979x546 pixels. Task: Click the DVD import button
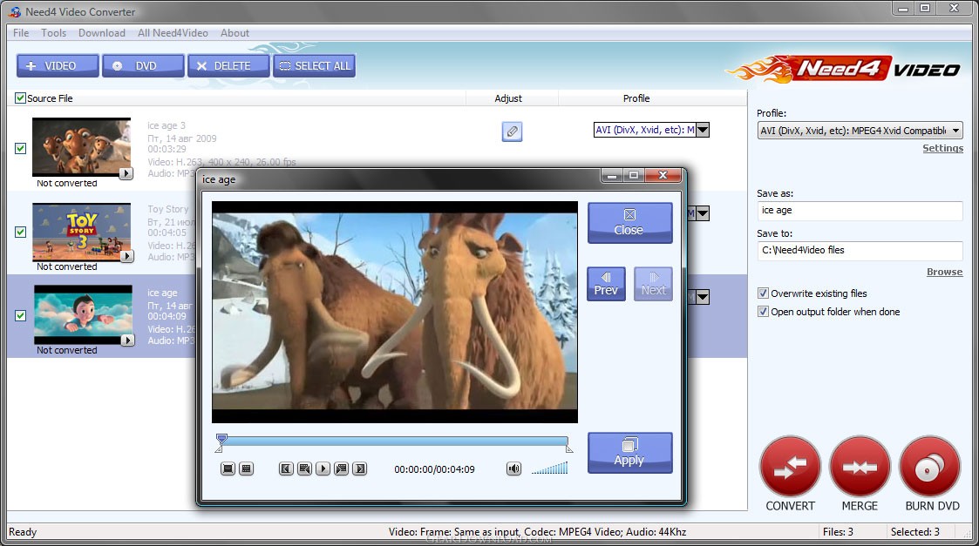(143, 65)
